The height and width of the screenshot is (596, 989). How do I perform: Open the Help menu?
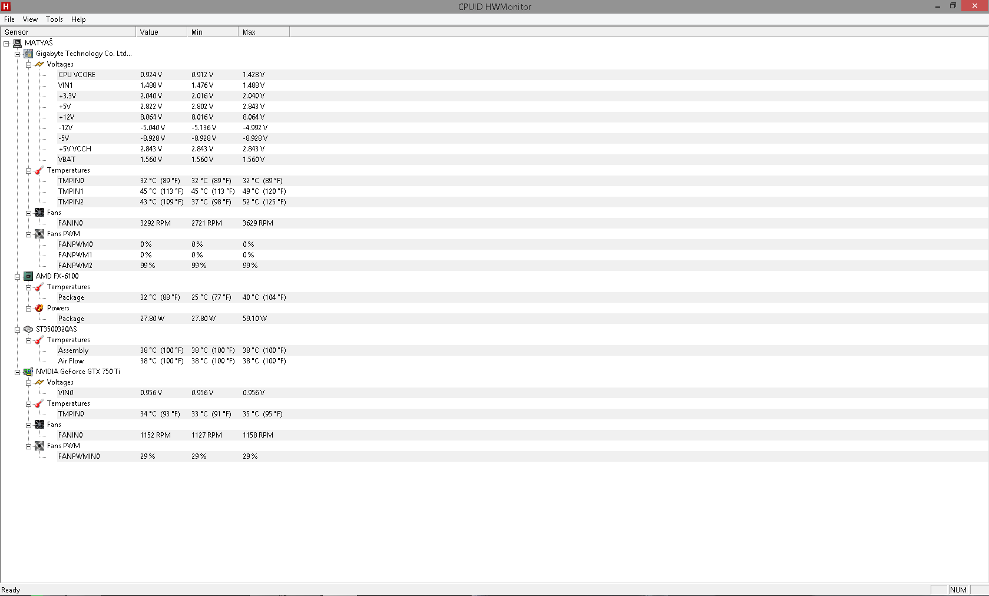[x=78, y=19]
